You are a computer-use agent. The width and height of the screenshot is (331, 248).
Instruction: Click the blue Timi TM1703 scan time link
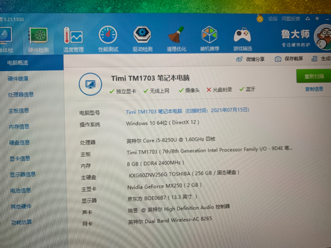[187, 111]
